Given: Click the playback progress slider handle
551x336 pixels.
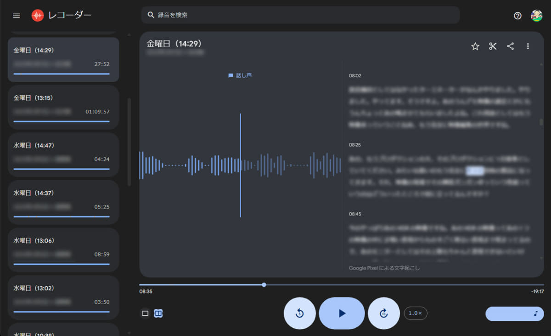Looking at the screenshot, I should coord(264,285).
